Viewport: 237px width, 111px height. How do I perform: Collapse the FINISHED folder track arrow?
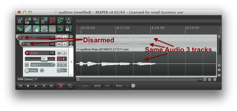pos(71,37)
